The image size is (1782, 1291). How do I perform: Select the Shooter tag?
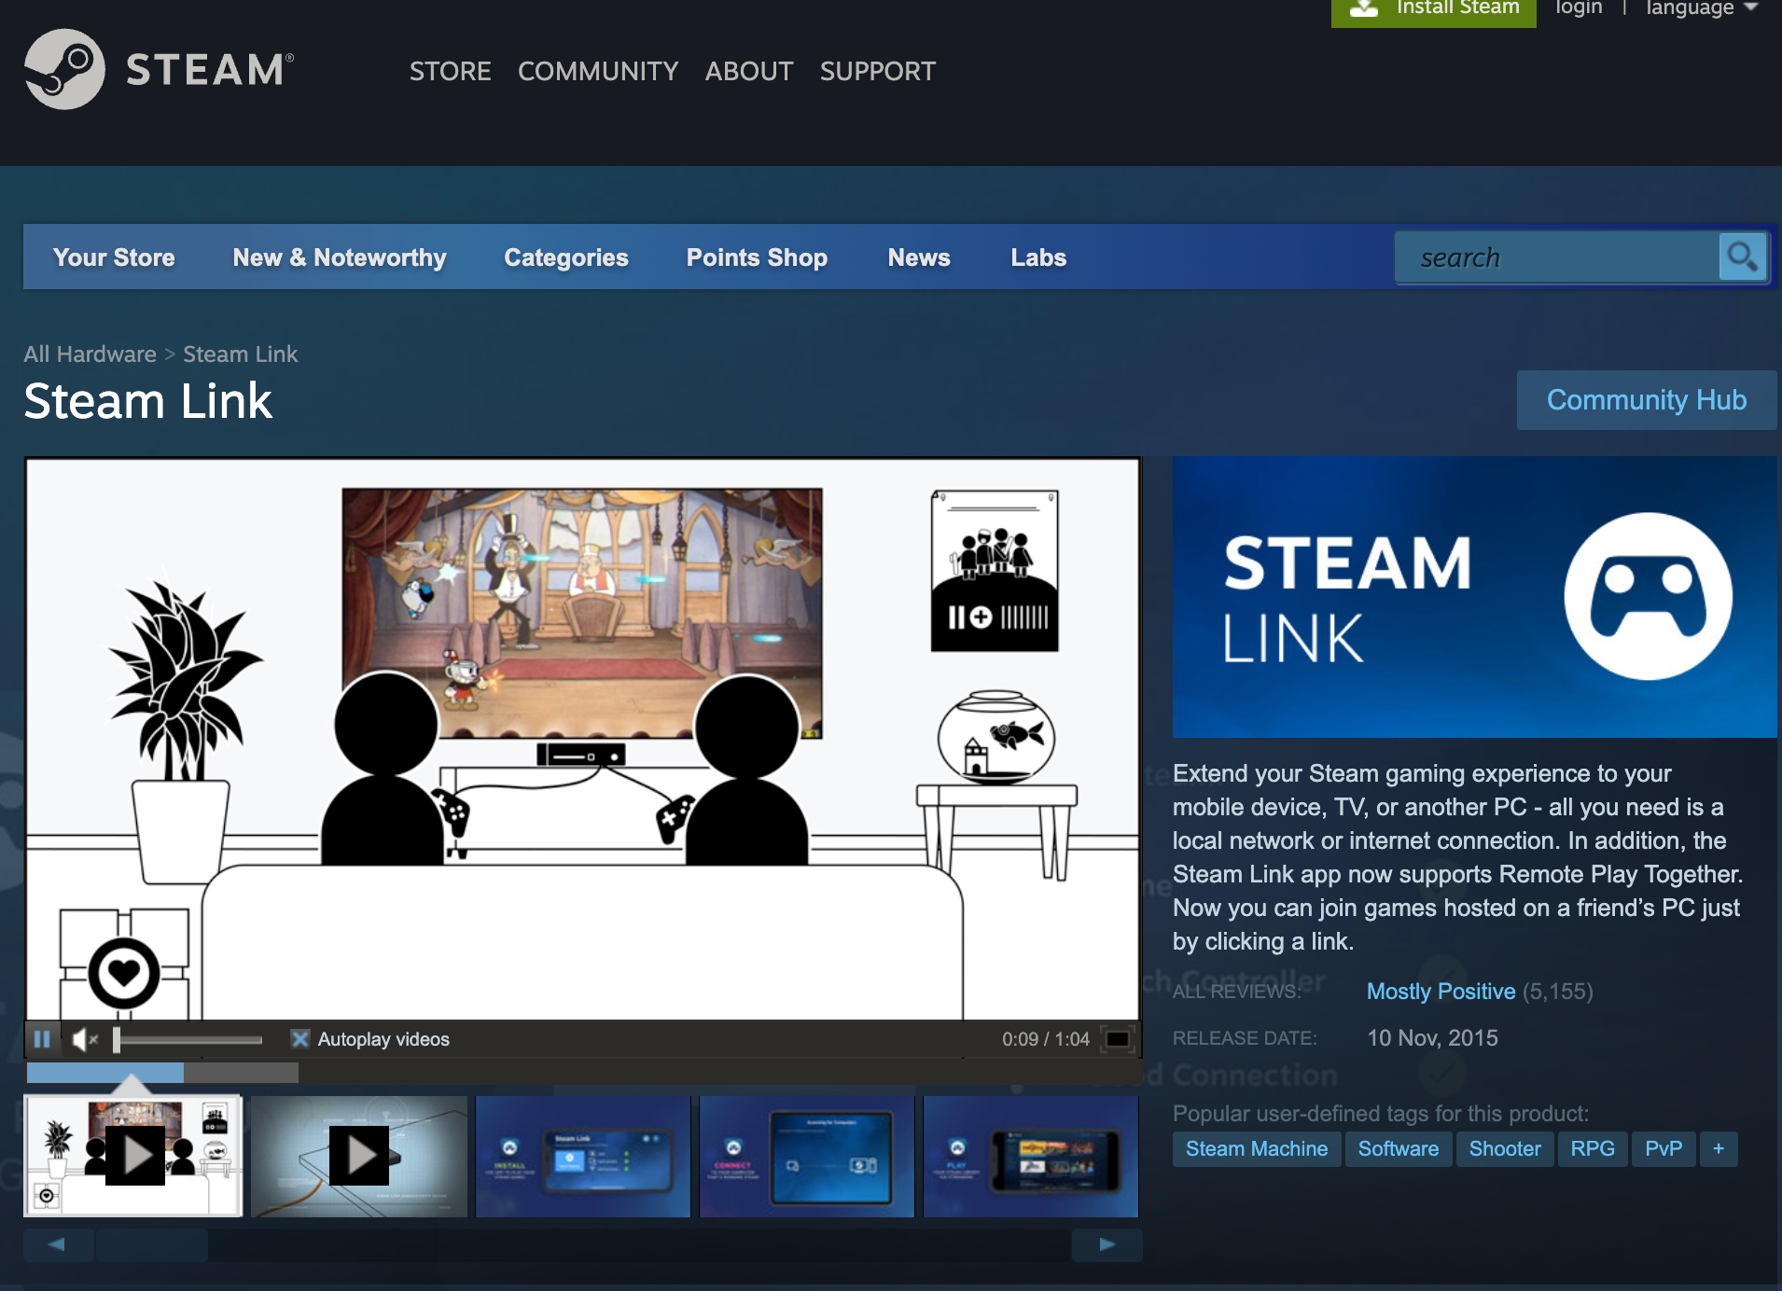[x=1505, y=1148]
